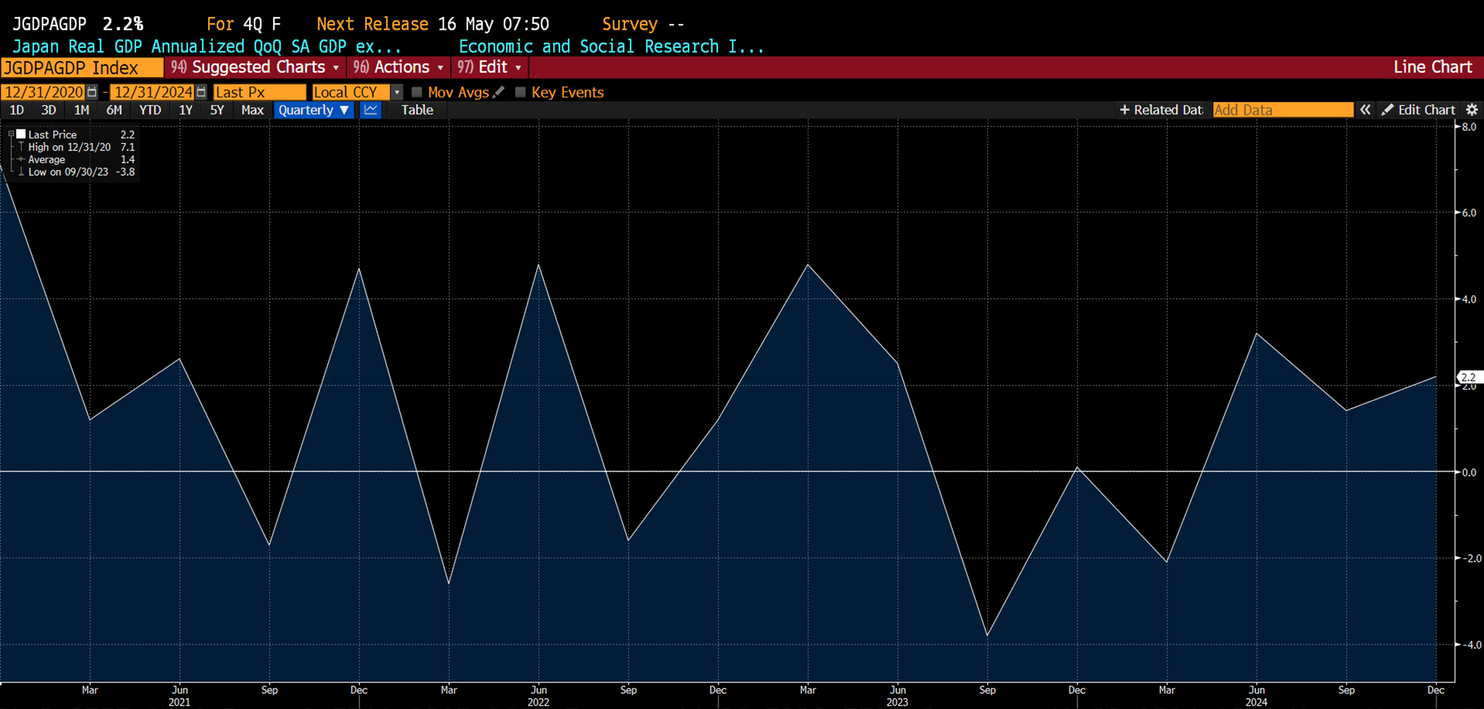The width and height of the screenshot is (1484, 709).
Task: Click the High on 12/31/20 legend row
Action: click(x=81, y=147)
